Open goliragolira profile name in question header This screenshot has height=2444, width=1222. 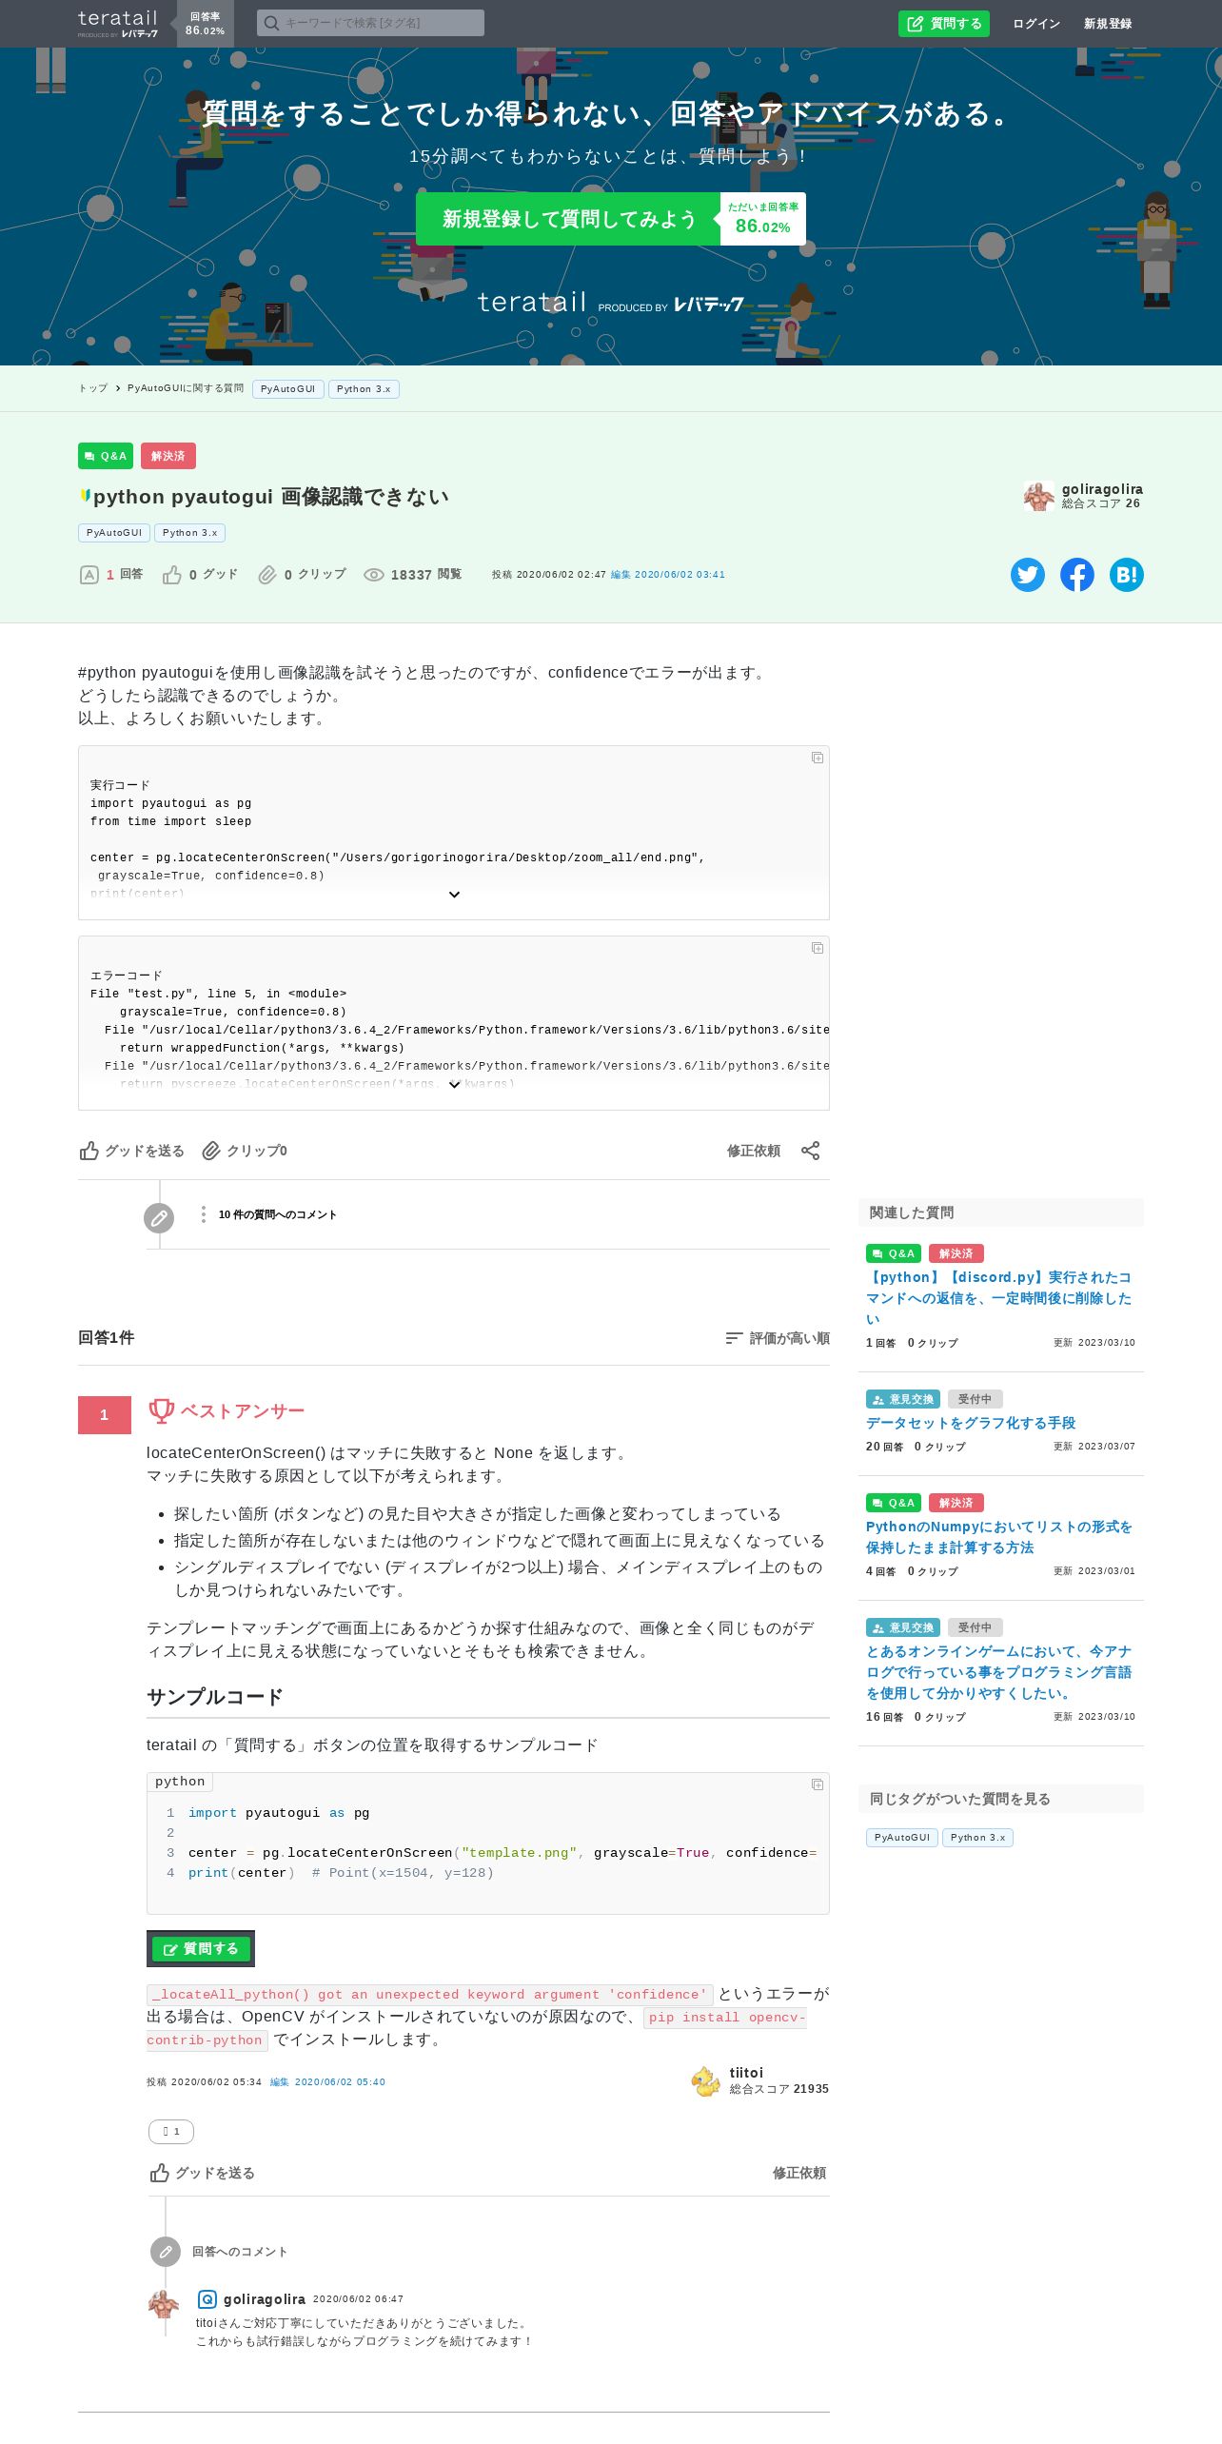coord(1102,489)
